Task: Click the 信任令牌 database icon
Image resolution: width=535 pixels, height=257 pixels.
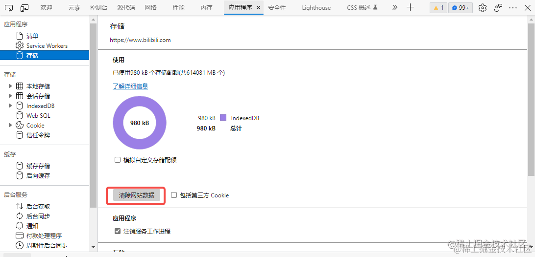Action: click(20, 135)
